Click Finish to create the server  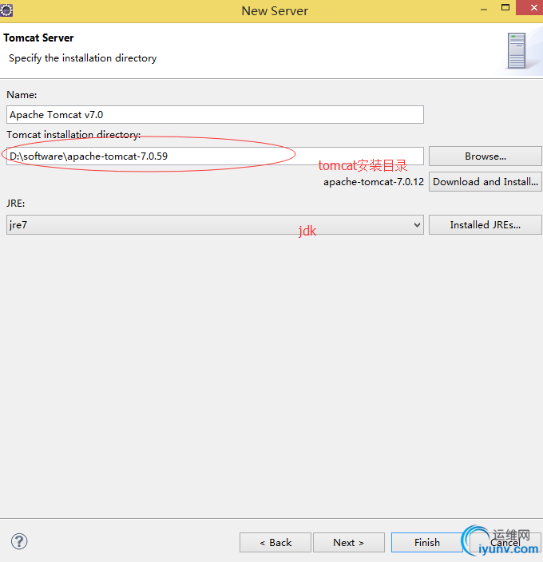pos(427,543)
